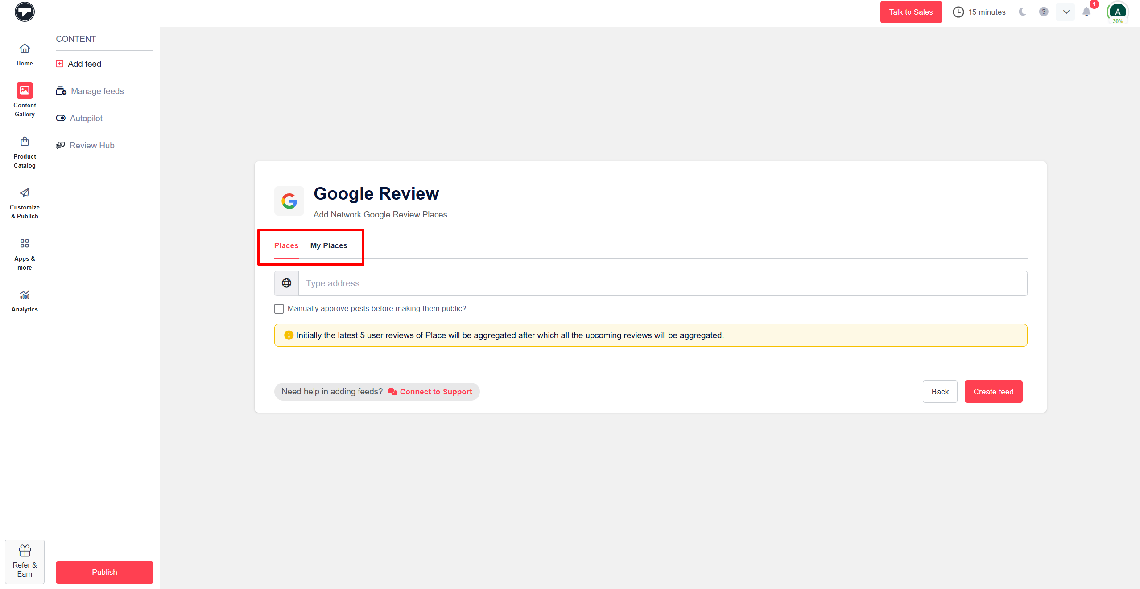Switch to the My Places tab
The image size is (1140, 589).
pyautogui.click(x=329, y=245)
